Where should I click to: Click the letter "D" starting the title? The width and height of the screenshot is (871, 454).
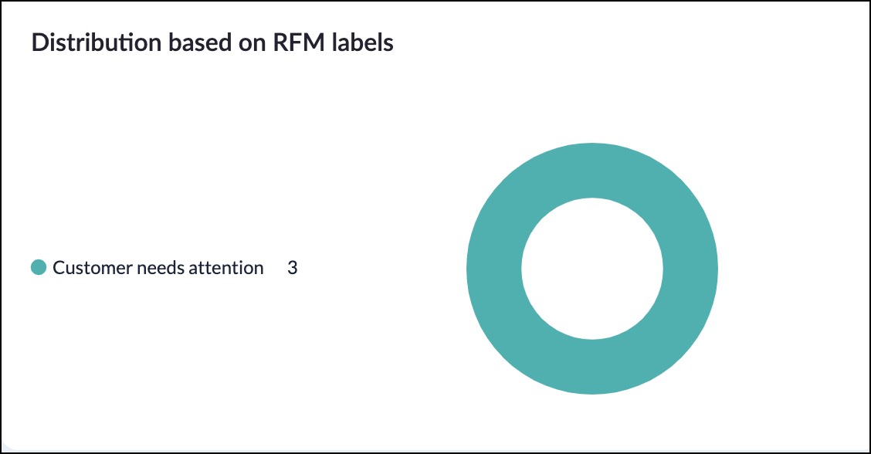39,43
